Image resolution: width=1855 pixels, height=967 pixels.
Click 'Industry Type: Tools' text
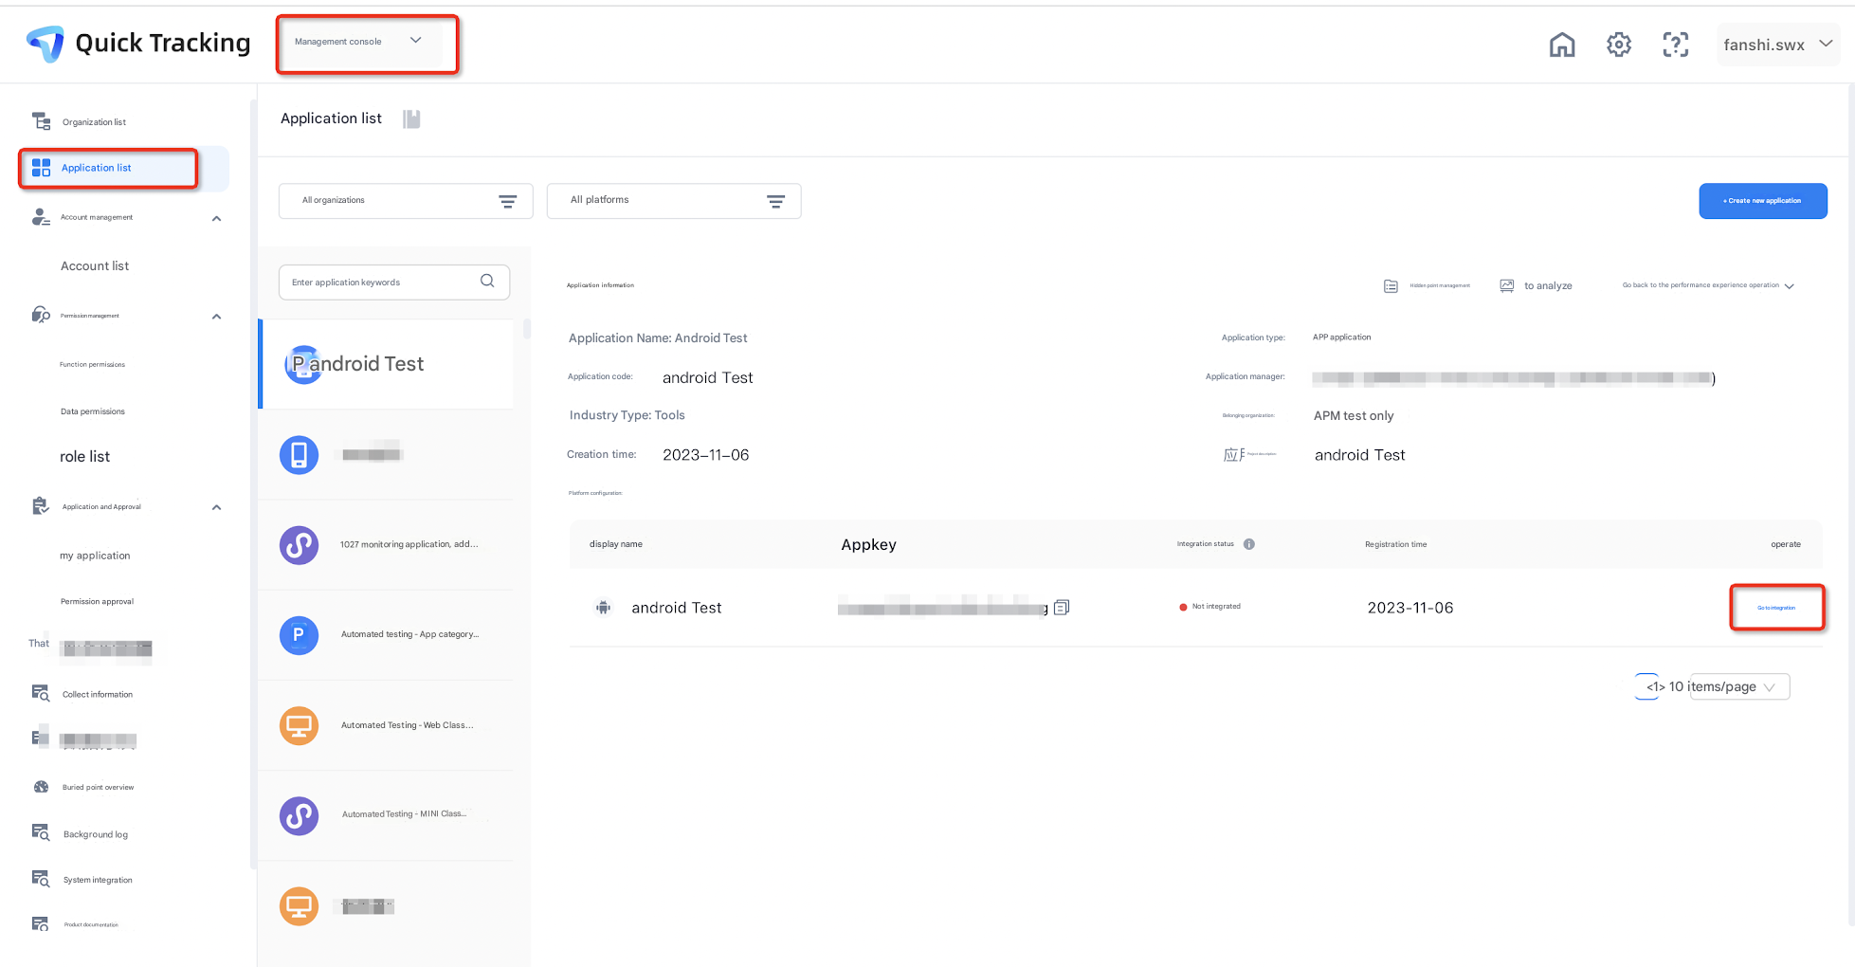point(627,415)
